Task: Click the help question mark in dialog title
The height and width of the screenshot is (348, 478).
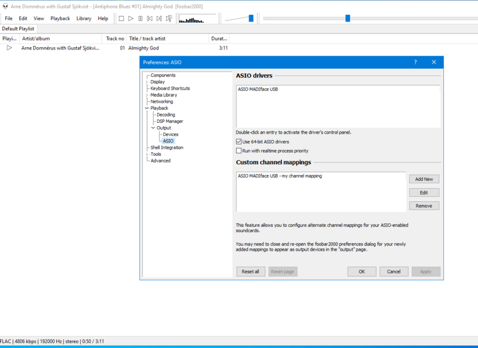Action: (x=415, y=62)
